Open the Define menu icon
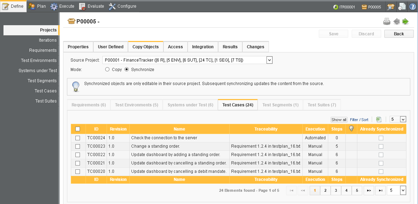Viewport: 418px width, 204px height. pos(5,6)
